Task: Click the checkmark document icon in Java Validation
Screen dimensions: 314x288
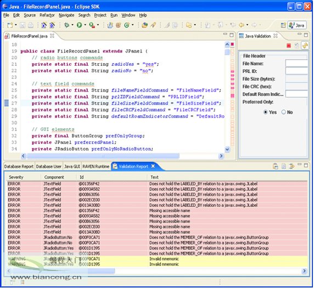Action: (297, 46)
